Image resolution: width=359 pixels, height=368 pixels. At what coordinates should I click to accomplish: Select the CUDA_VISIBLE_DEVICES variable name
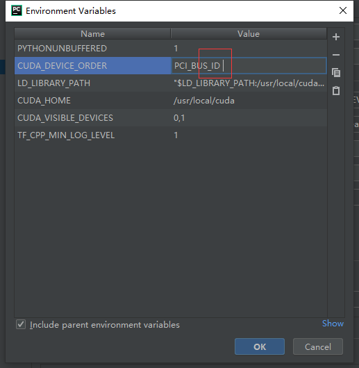click(65, 118)
